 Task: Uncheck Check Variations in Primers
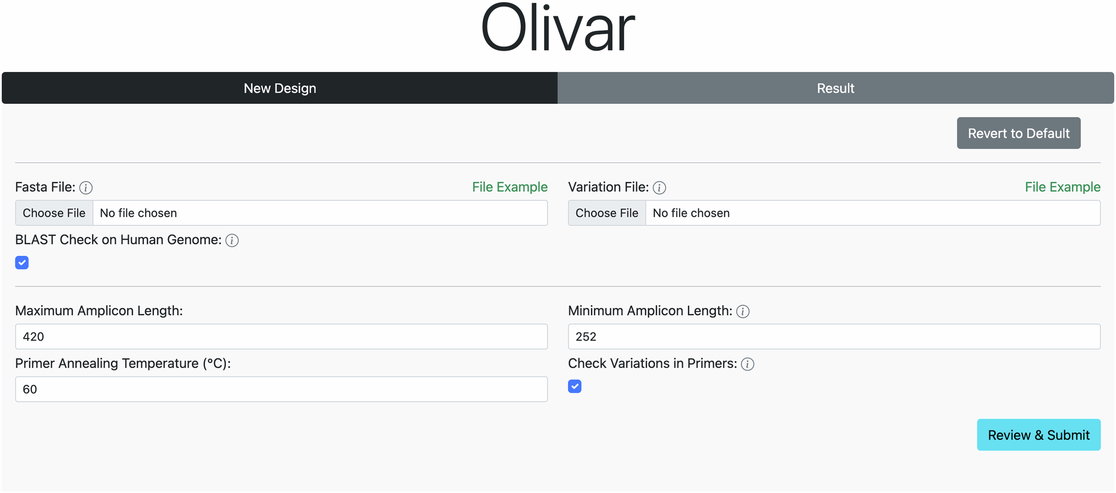(x=574, y=386)
